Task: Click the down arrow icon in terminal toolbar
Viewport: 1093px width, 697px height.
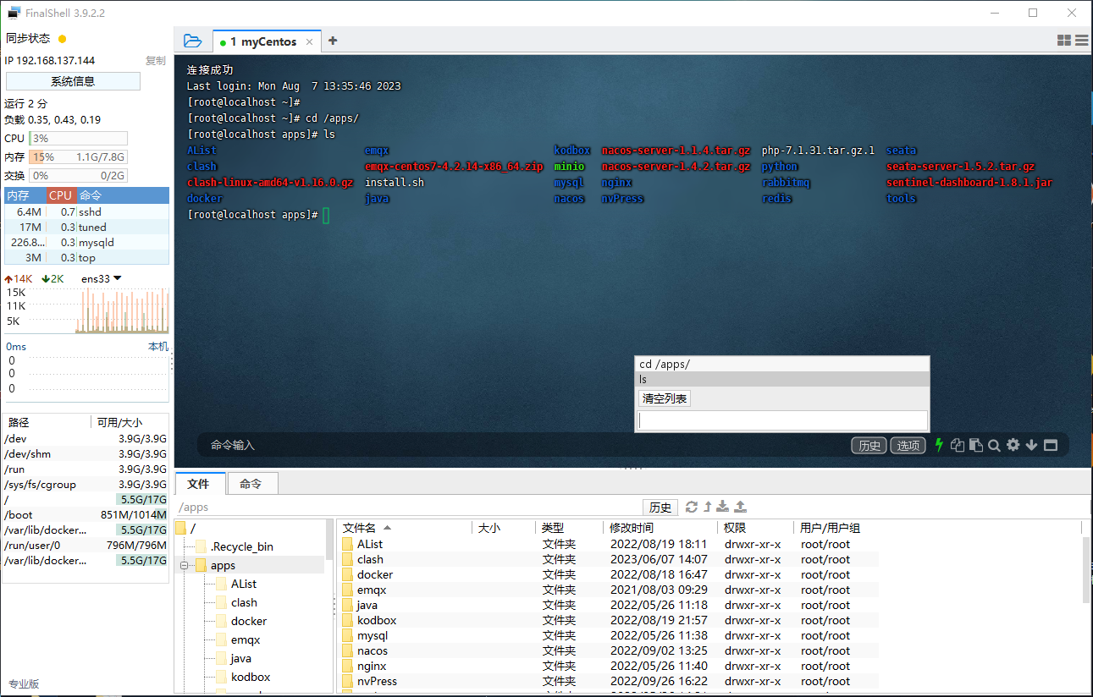Action: [x=1032, y=445]
